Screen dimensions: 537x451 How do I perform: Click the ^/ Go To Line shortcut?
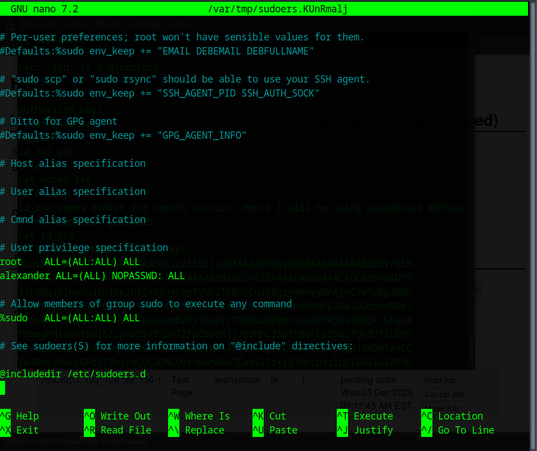pos(458,430)
